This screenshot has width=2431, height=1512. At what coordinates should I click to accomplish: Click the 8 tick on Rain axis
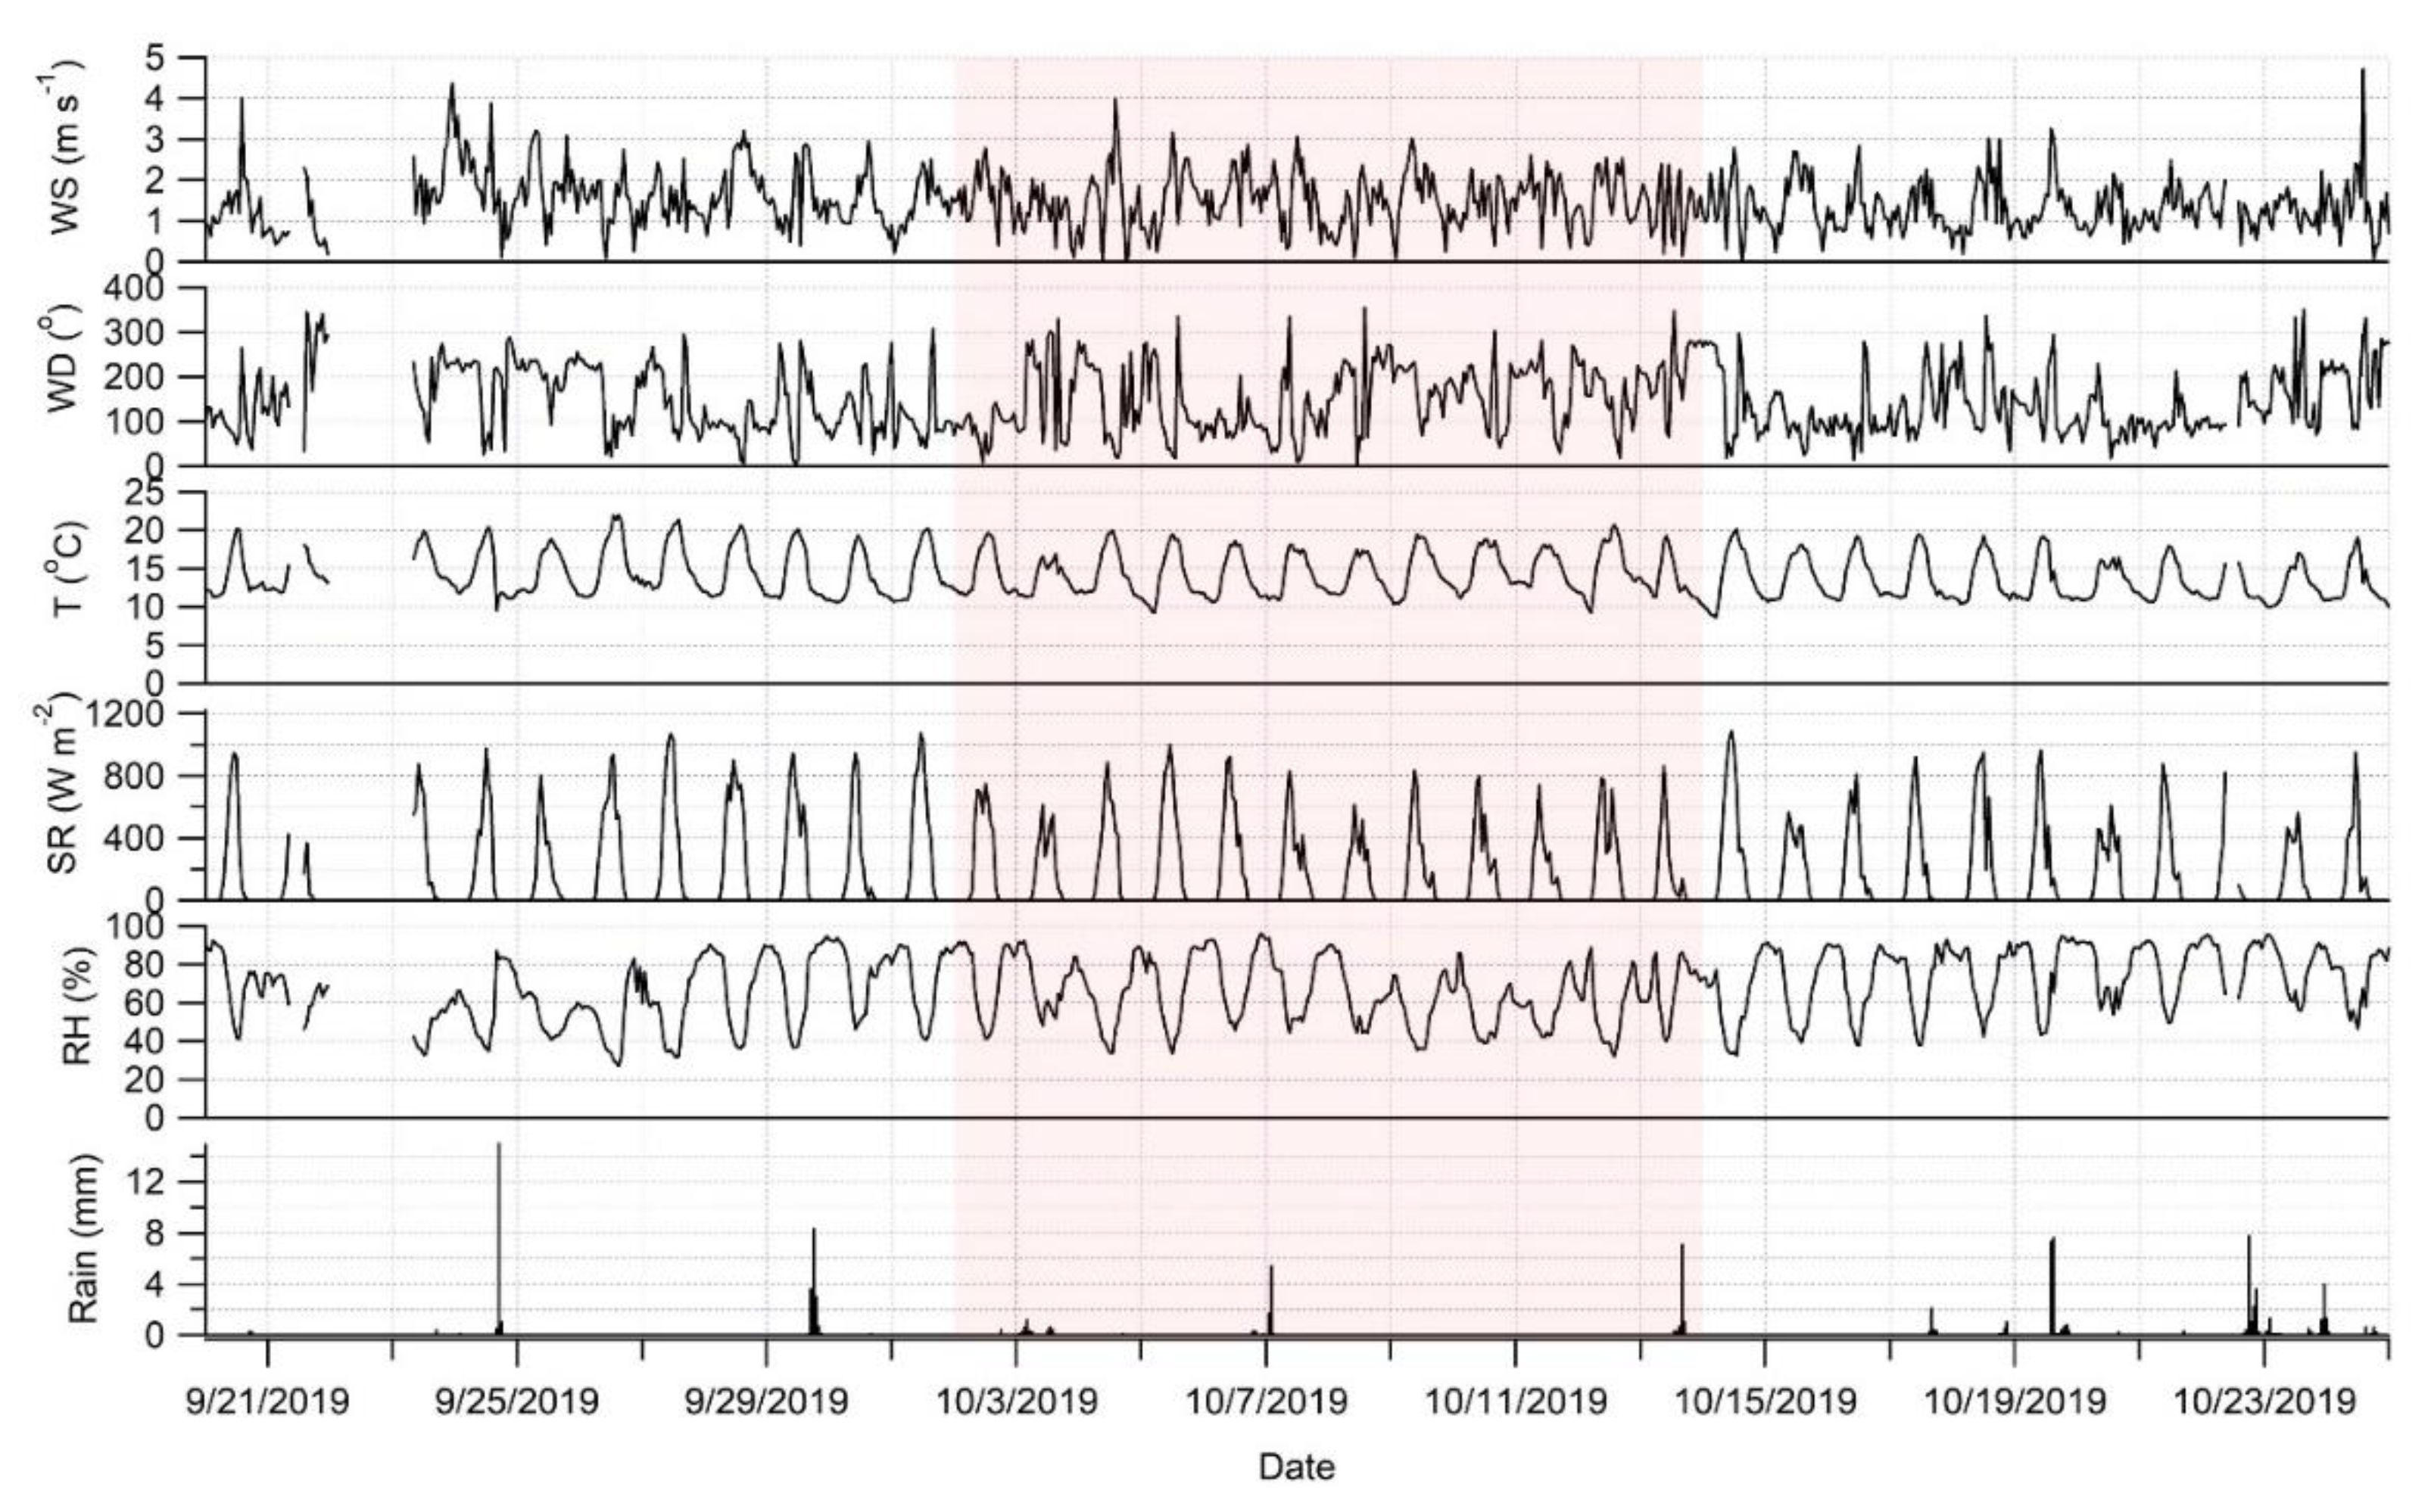click(x=154, y=1233)
